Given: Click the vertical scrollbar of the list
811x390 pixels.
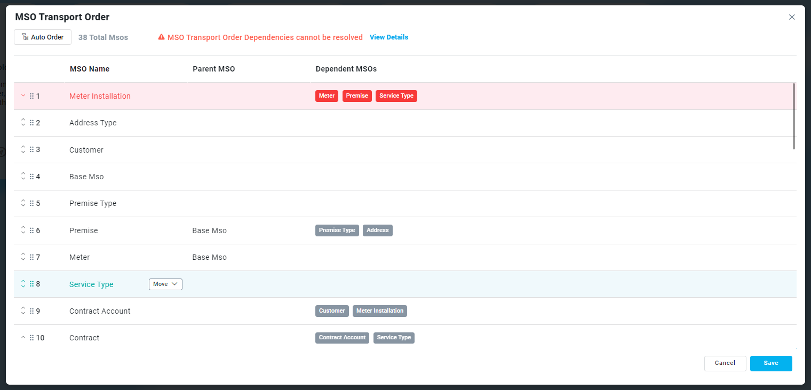Looking at the screenshot, I should point(794,116).
